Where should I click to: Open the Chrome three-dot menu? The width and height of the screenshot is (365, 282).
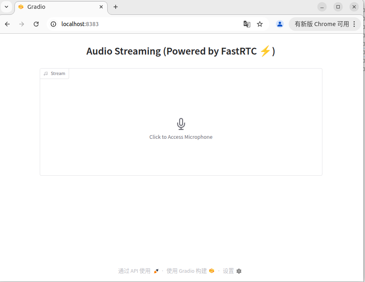354,24
